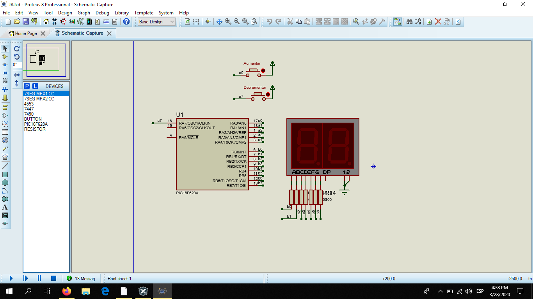Open a project with the folder icon
This screenshot has width=533, height=299.
point(17,21)
